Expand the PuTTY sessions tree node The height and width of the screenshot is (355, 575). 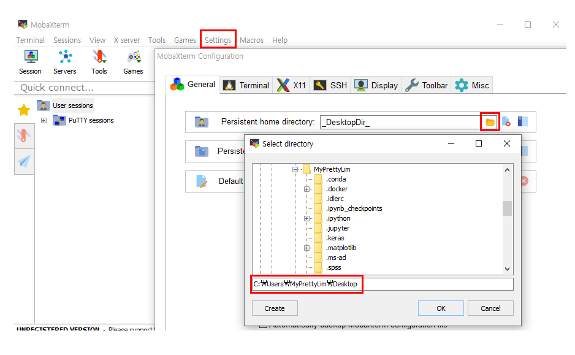pos(44,120)
